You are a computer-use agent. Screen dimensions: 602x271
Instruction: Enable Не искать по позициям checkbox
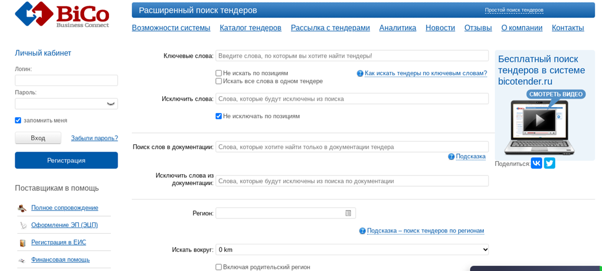[x=218, y=73]
